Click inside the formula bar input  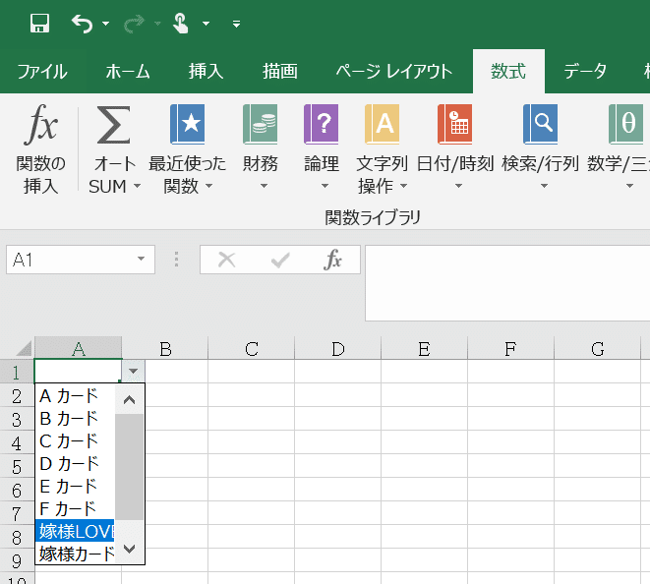pos(507,283)
